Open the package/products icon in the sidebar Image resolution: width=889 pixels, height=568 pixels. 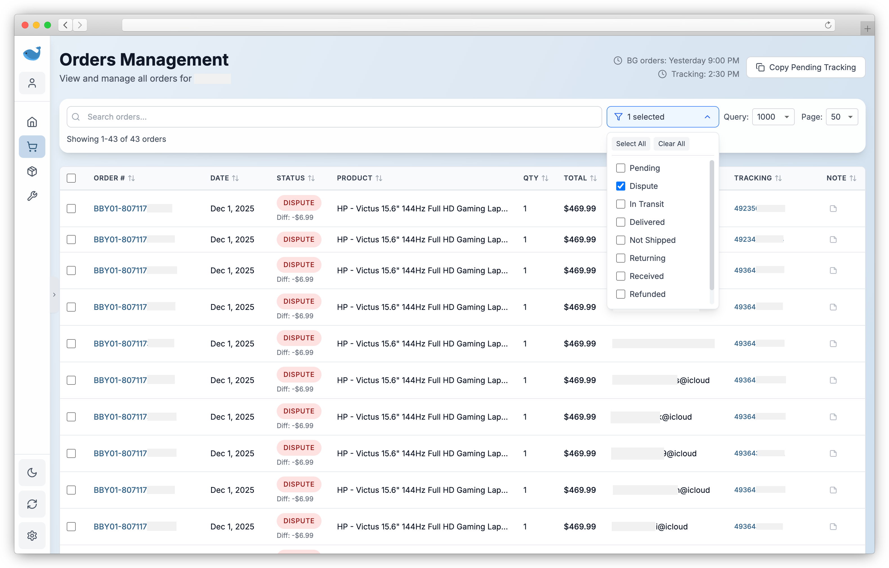tap(32, 171)
